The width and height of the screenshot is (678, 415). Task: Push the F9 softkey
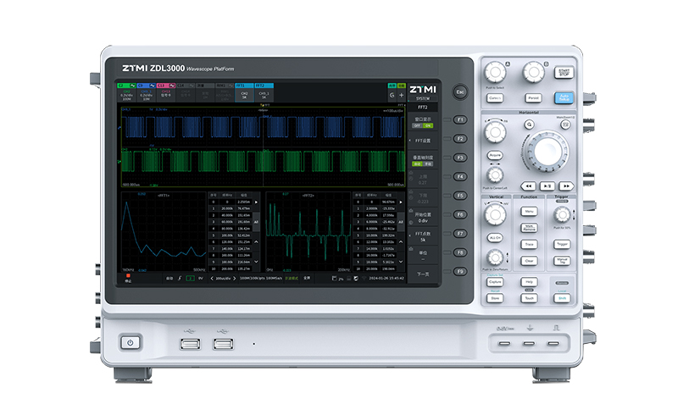pos(460,272)
